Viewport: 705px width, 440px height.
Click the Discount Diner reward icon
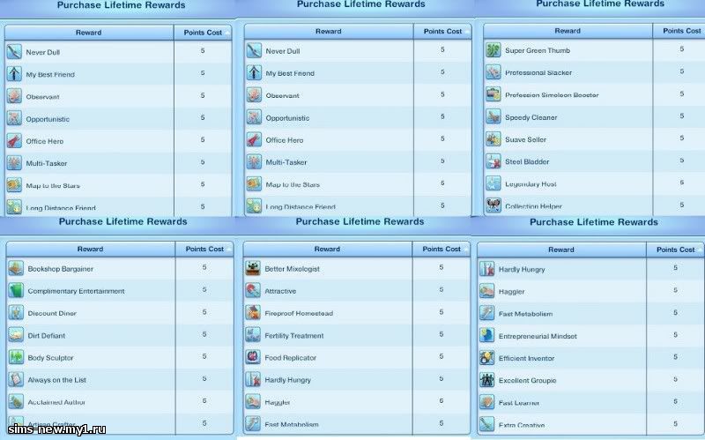tap(16, 313)
